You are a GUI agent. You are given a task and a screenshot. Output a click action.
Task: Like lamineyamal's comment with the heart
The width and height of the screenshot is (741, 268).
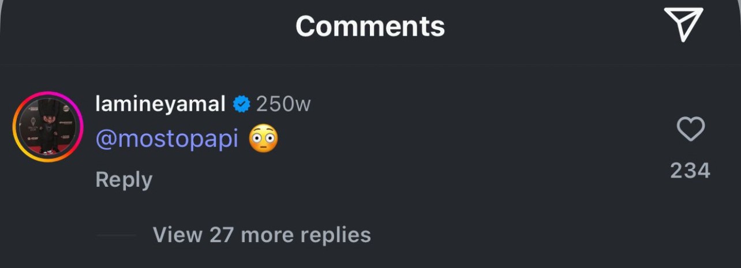(x=690, y=129)
